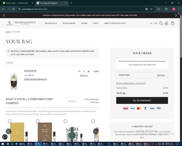This screenshot has height=146, width=182.
Task: Increase Halfeti quantity with plus
Action: coord(88,71)
